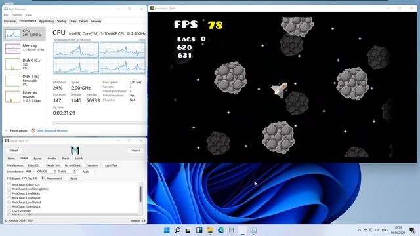Viewport: 420px width, 236px height.
Task: Click Version button in Mega Hack
Action: pos(136,151)
